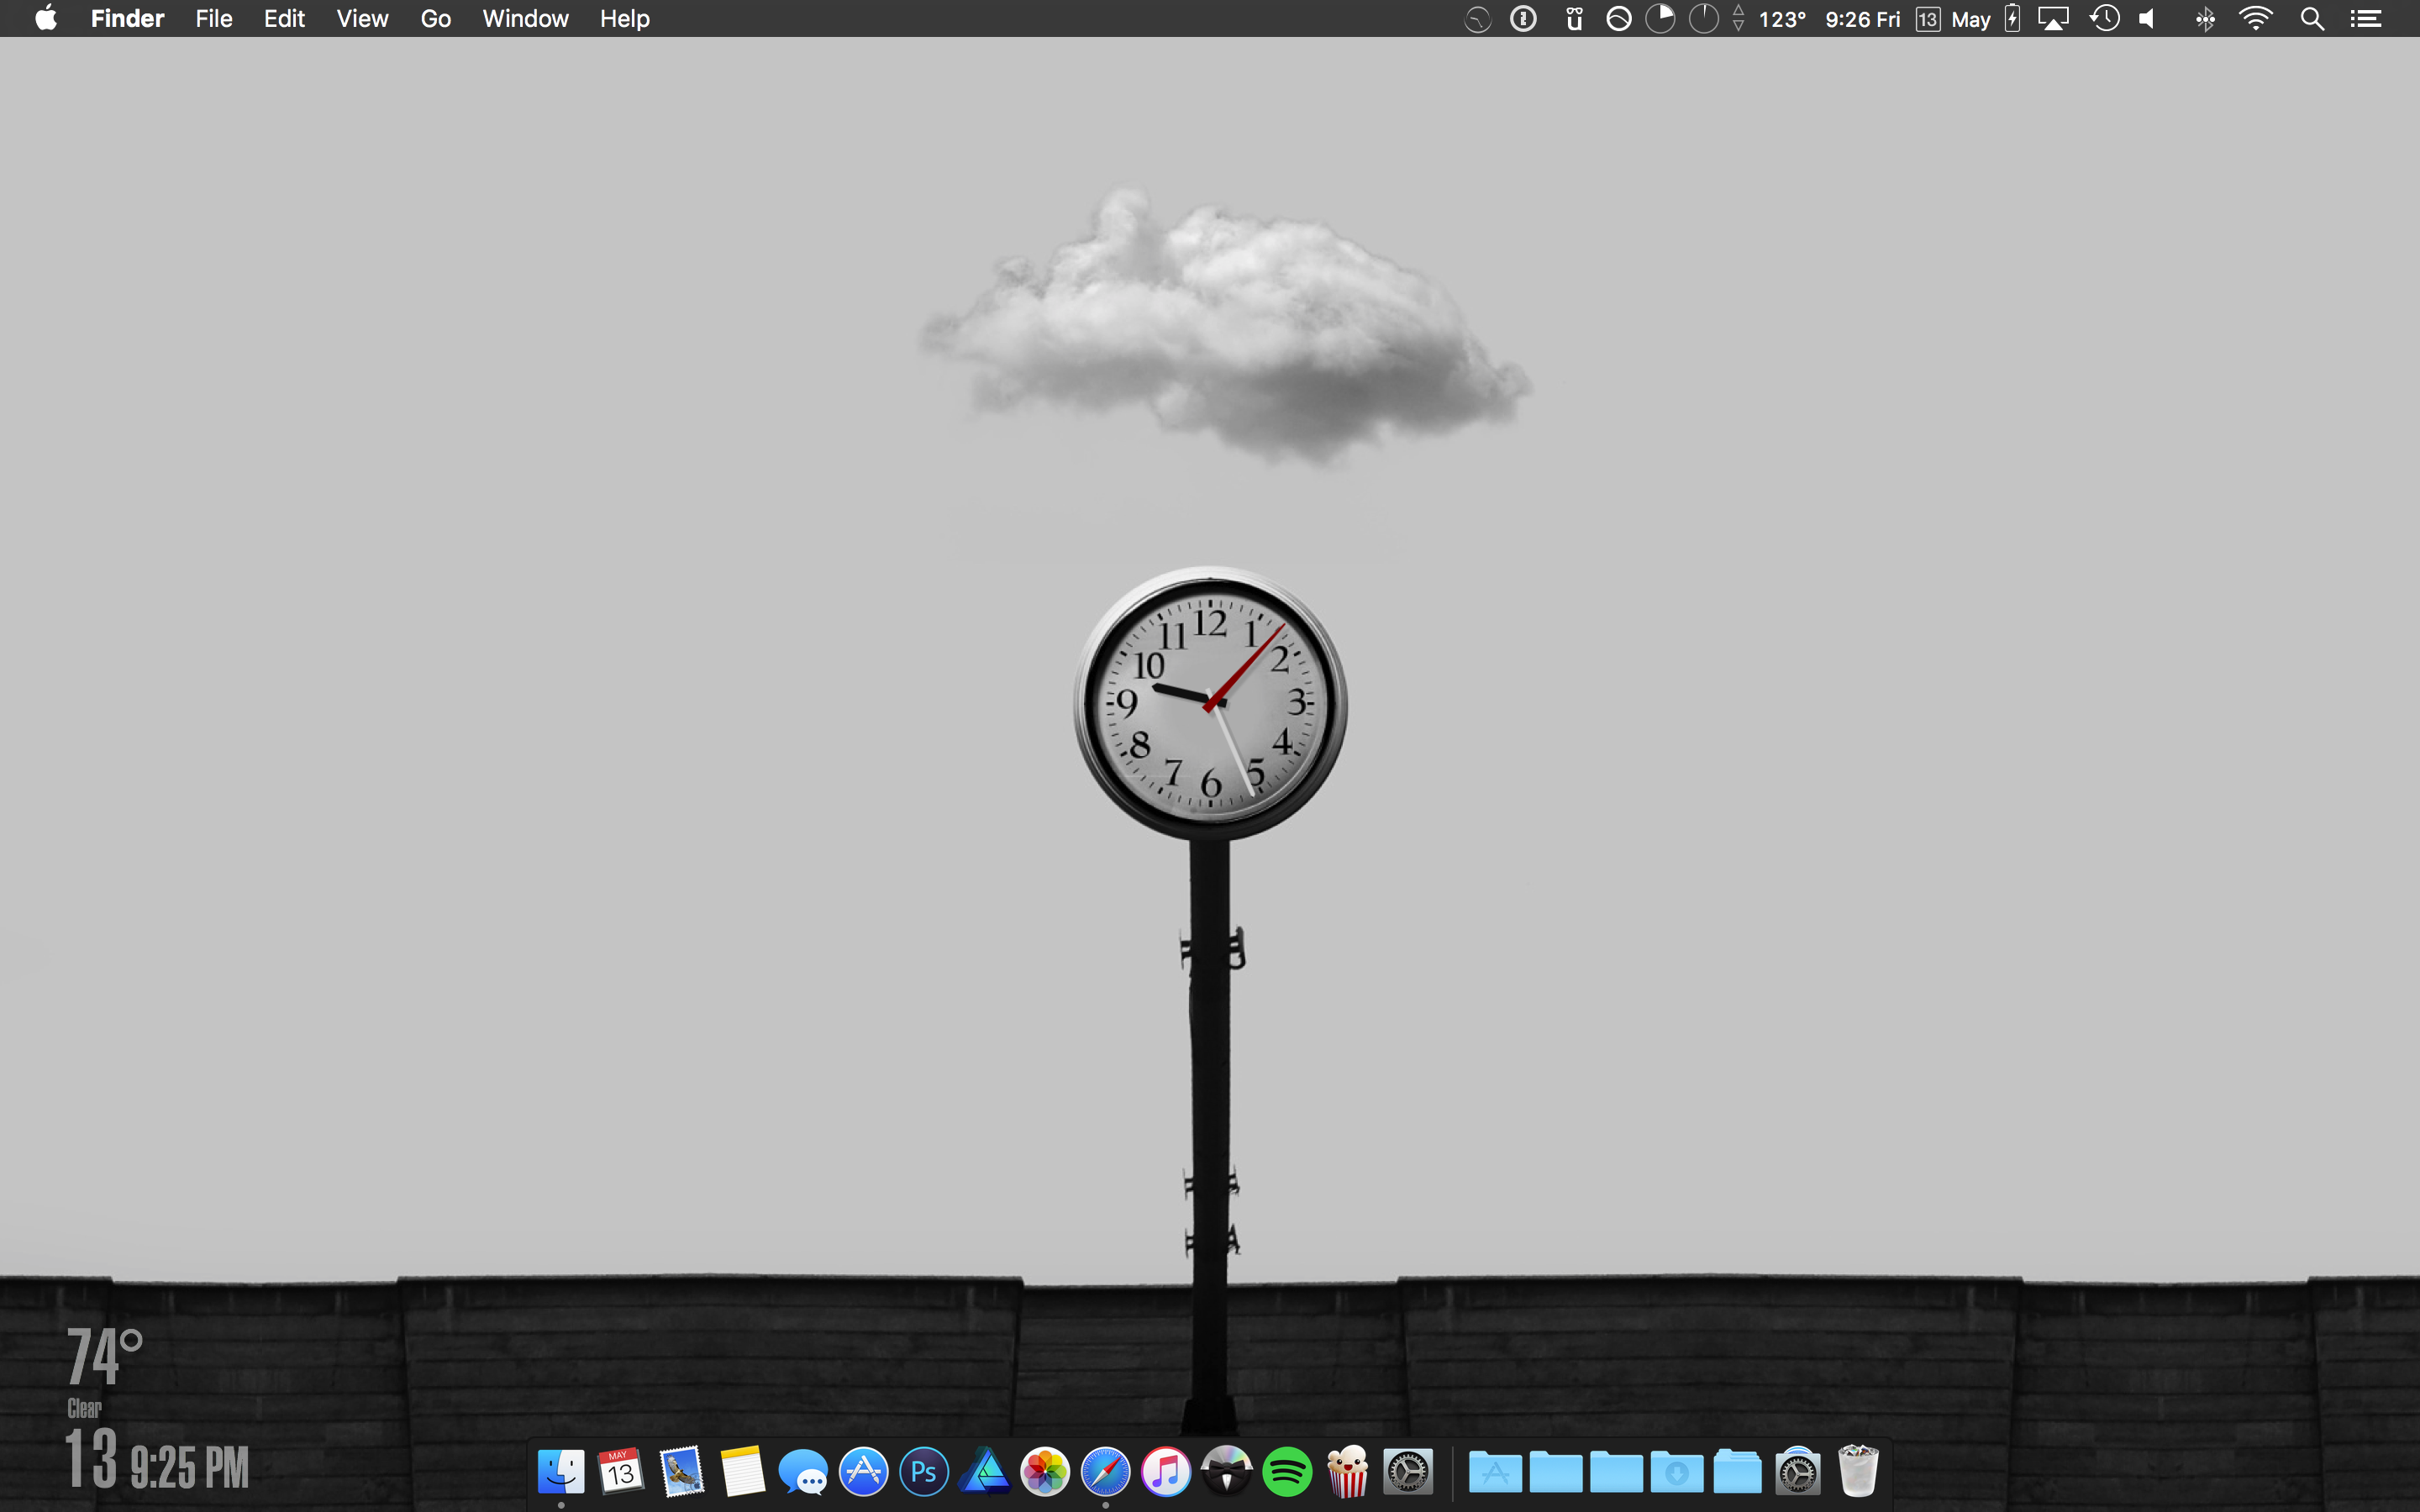This screenshot has width=2420, height=1512.
Task: Launch iTunes from the dock
Action: (1166, 1472)
